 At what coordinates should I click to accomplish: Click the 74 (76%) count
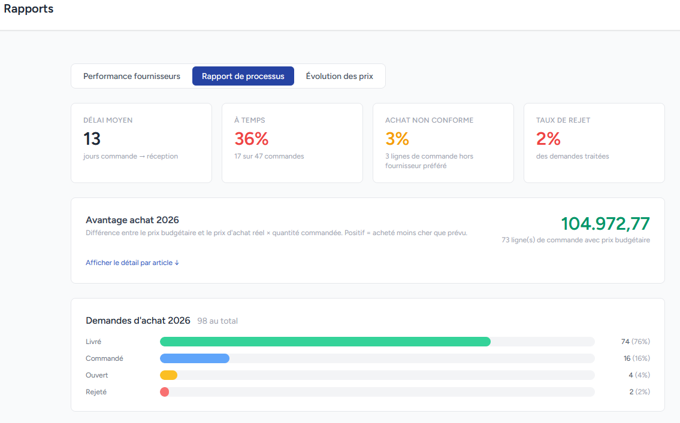[x=635, y=342]
